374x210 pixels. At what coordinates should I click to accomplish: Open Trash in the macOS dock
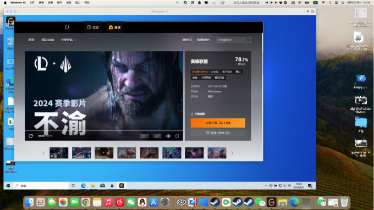[344, 202]
